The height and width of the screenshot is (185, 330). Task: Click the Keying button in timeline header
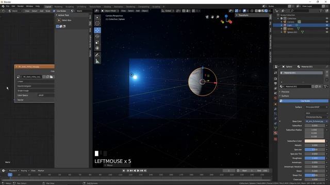pos(25,171)
